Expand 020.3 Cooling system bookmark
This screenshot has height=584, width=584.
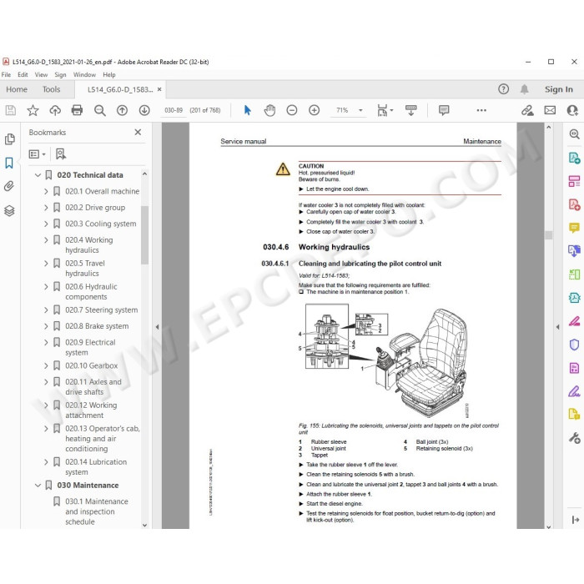[x=46, y=224]
